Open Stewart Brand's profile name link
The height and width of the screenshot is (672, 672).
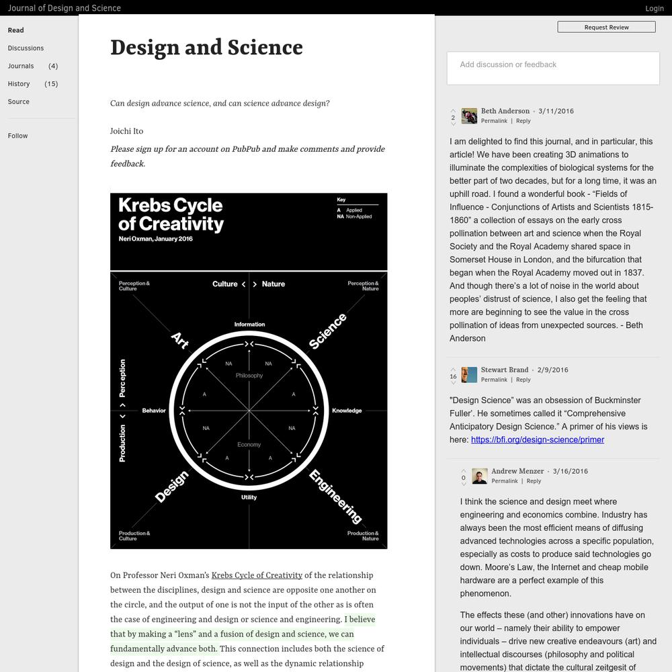pyautogui.click(x=505, y=370)
